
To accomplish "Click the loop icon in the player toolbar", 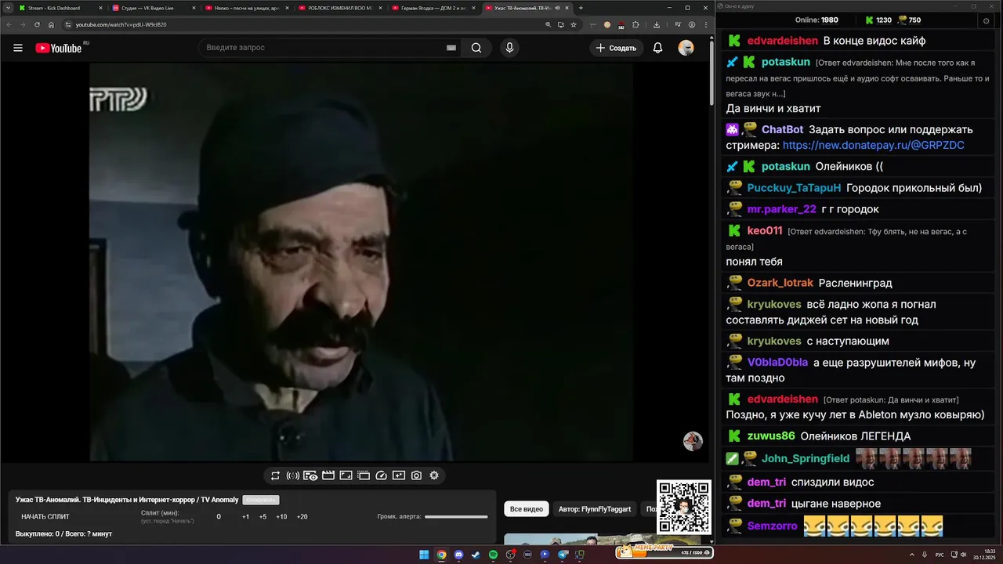I will 275,475.
